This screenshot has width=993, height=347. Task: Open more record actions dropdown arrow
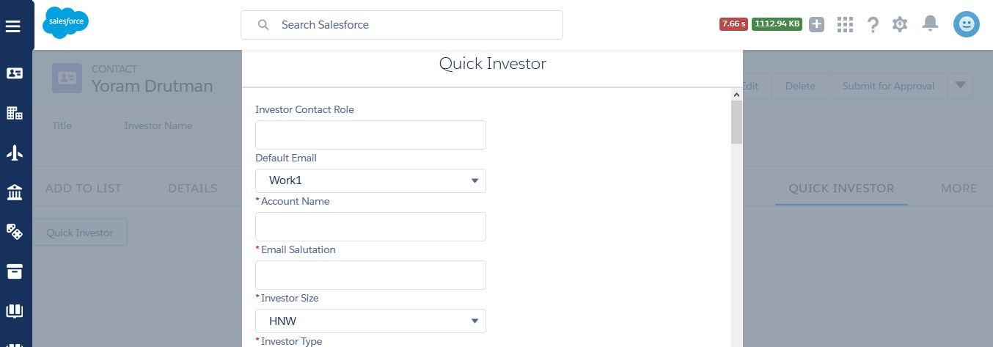[960, 86]
